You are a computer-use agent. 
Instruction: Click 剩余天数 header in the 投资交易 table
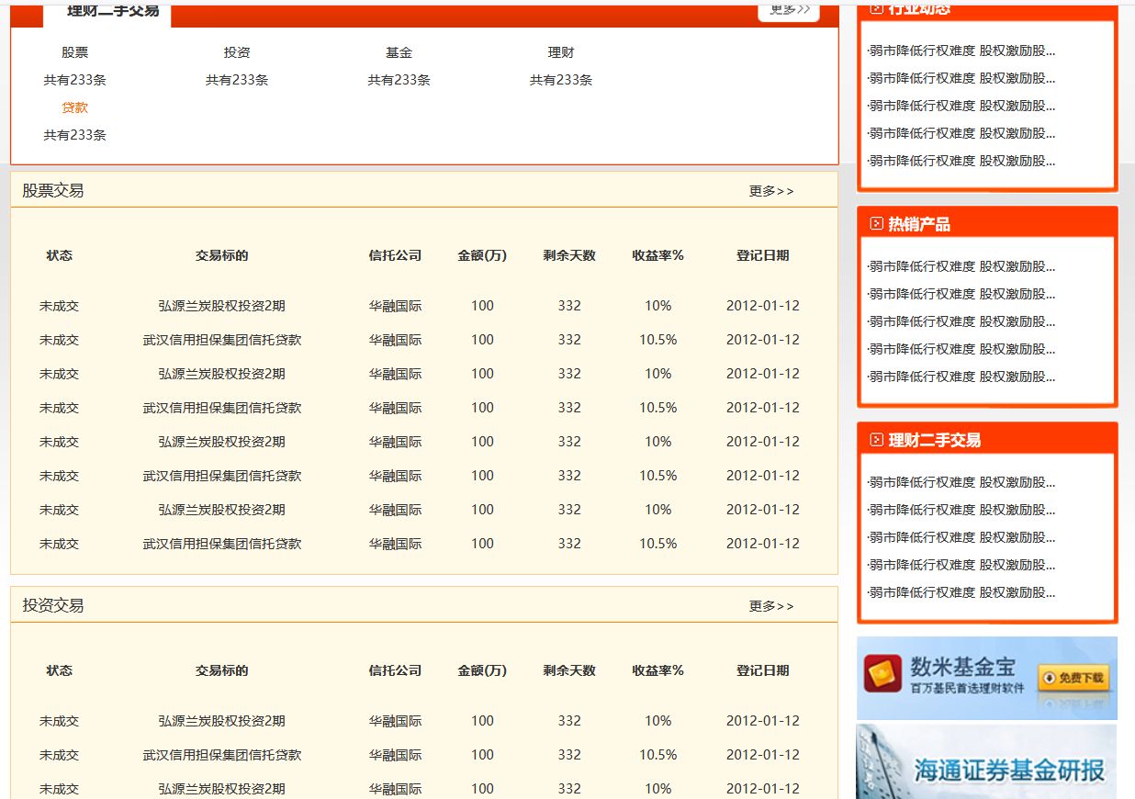click(569, 670)
